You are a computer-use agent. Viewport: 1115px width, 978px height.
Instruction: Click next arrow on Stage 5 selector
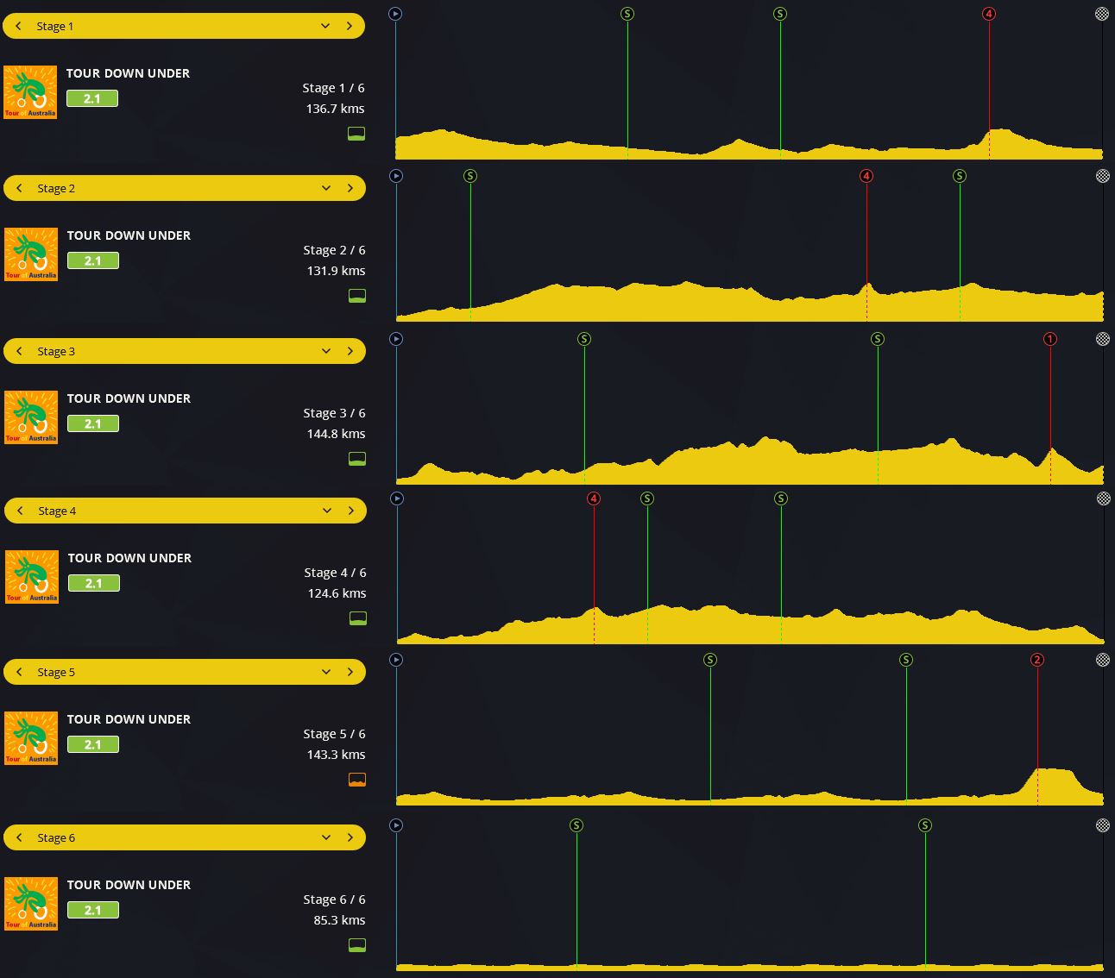click(x=350, y=672)
